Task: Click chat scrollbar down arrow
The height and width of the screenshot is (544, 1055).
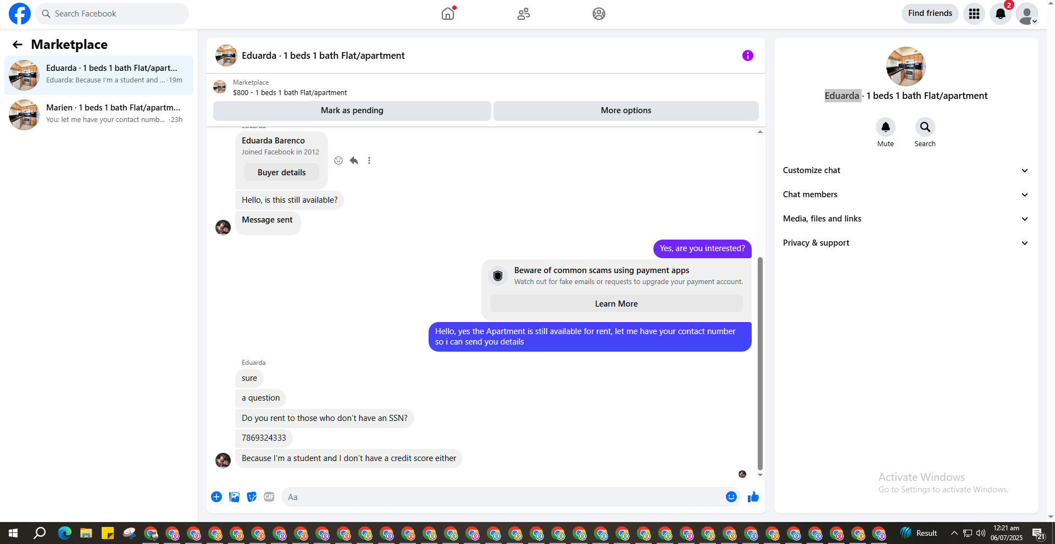Action: click(x=760, y=475)
